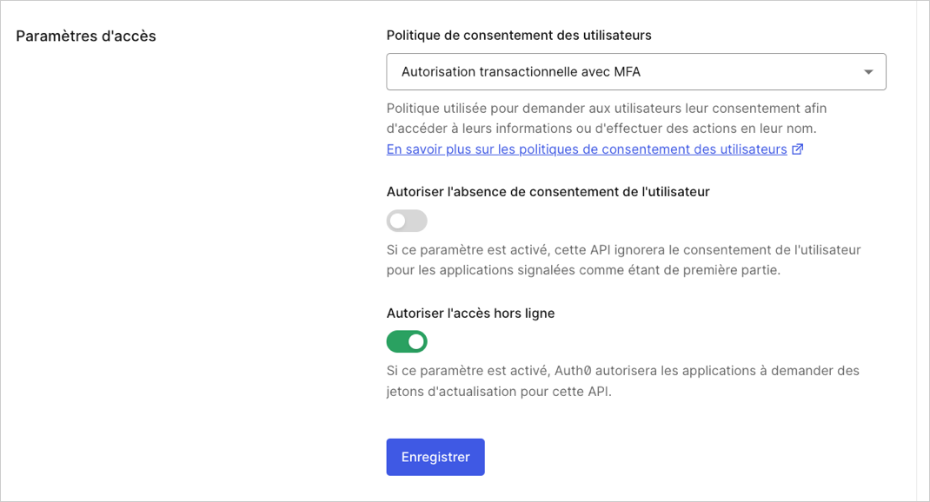Click the 'Paramètres d'accès' section heading

[x=85, y=36]
